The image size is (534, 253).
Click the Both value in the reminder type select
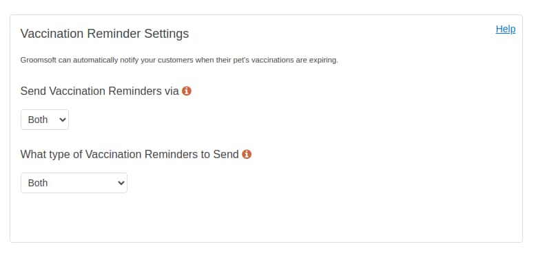[x=38, y=183]
